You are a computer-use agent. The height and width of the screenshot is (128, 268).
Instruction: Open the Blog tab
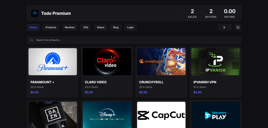coord(116,27)
